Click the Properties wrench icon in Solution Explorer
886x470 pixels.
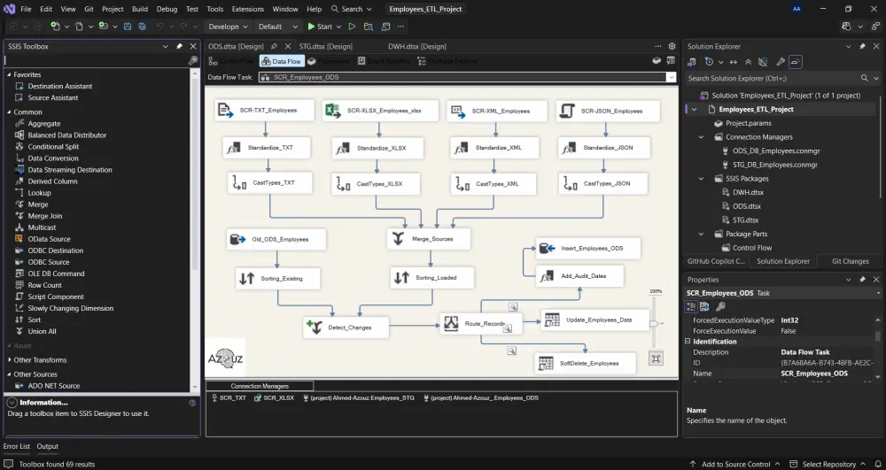(x=781, y=62)
